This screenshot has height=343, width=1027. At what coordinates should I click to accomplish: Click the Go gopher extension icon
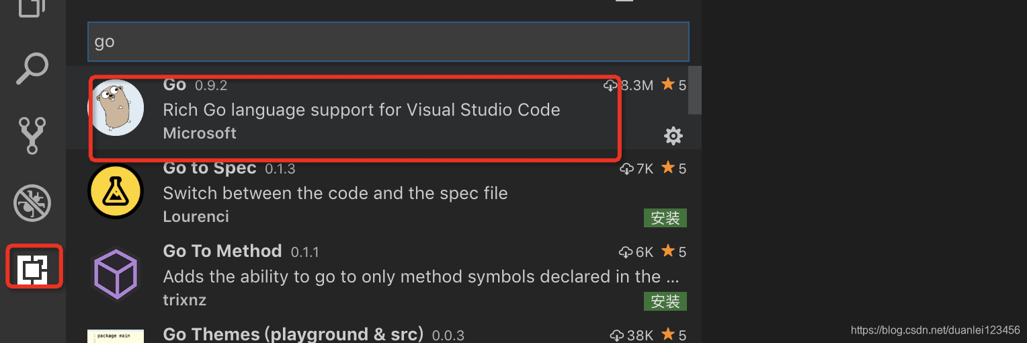click(x=116, y=108)
